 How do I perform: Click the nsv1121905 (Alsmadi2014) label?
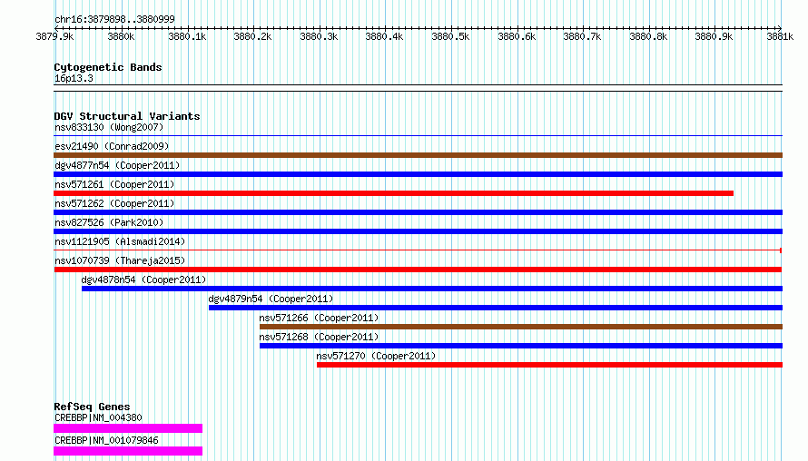coord(120,241)
